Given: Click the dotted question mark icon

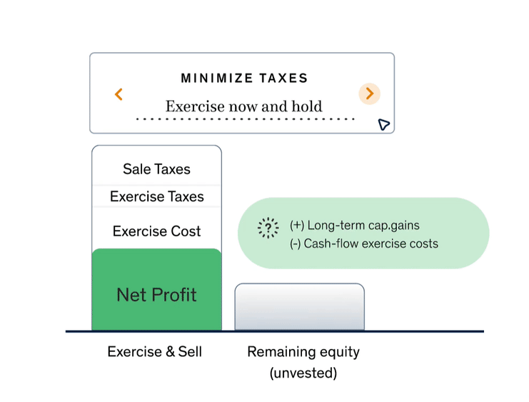Looking at the screenshot, I should coord(268,228).
